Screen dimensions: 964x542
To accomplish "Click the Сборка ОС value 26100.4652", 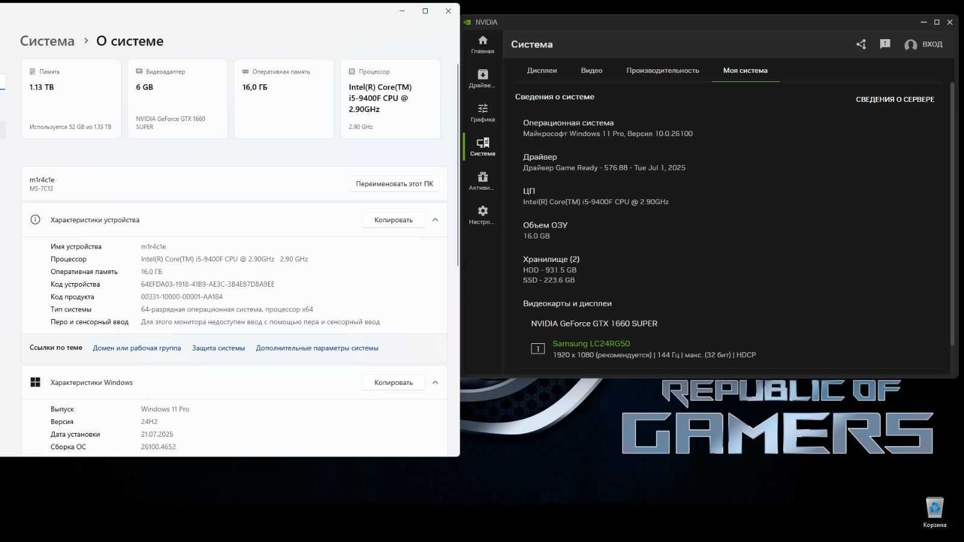I will pyautogui.click(x=158, y=447).
